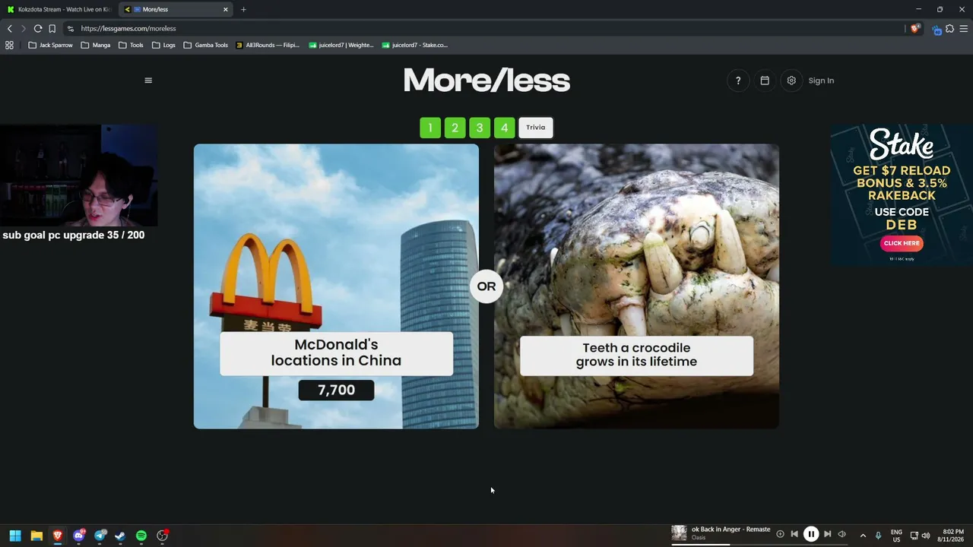The width and height of the screenshot is (973, 547).
Task: Skip to the next track
Action: (x=827, y=534)
